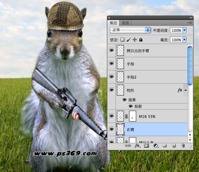Click the 效果 effects label
The image size is (199, 172).
click(132, 100)
